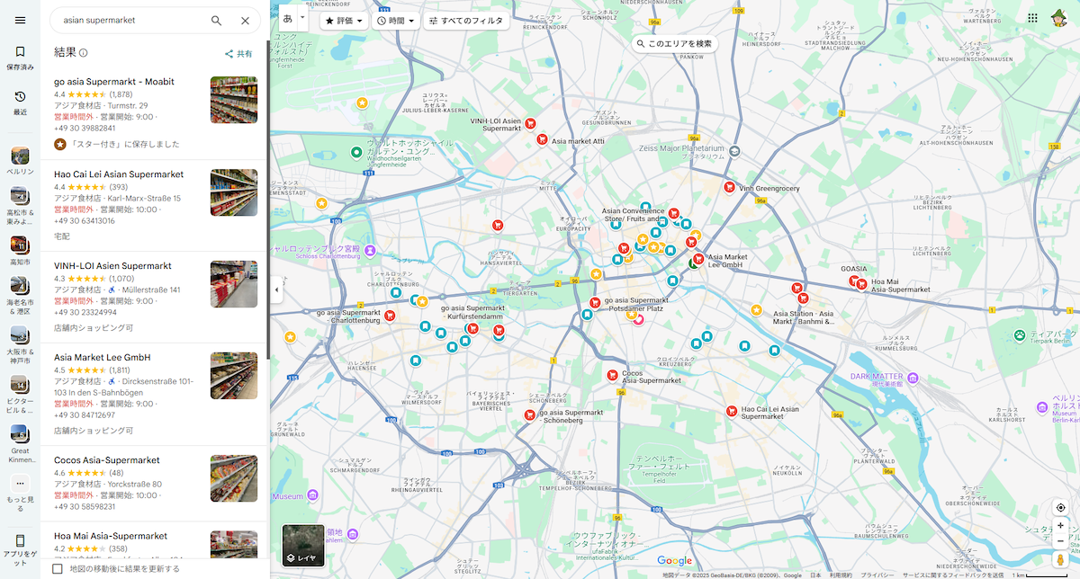Open the hamburger main menu
This screenshot has width=1080, height=579.
[20, 20]
